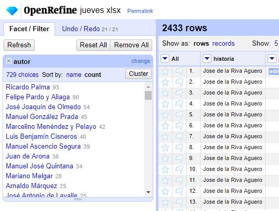
Task: Click the OpenRefine diamond logo
Action: pos(12,11)
